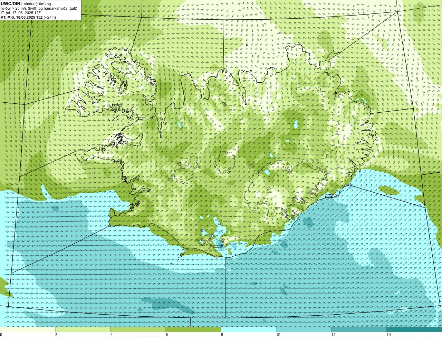Click the 12–14 m/s teal legend segment

pyautogui.click(x=359, y=330)
